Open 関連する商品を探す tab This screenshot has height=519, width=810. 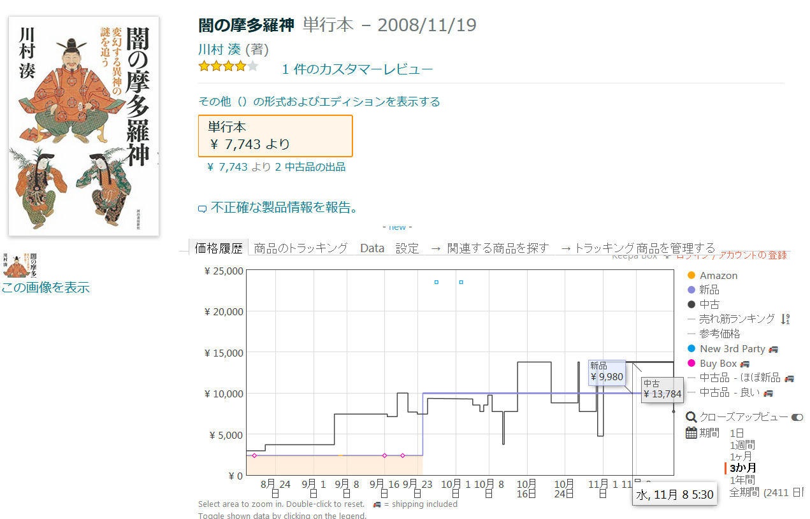[489, 248]
